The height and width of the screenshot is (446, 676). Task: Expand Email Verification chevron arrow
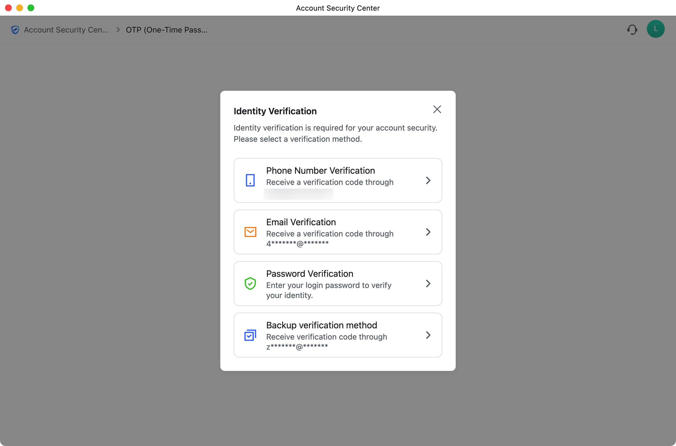428,232
